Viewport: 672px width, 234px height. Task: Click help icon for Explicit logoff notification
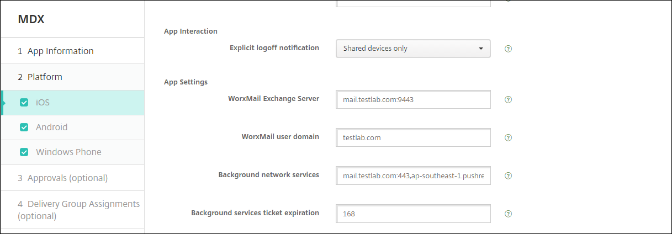click(509, 49)
